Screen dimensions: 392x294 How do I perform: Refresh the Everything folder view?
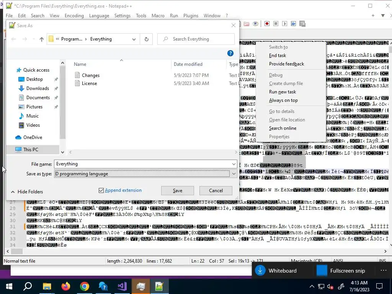point(147,39)
